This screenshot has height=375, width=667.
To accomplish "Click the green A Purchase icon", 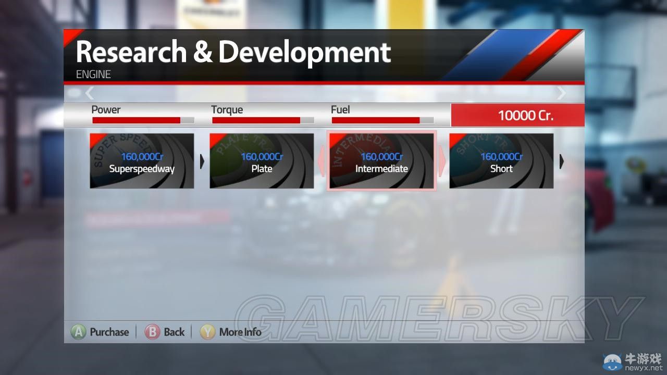I will pyautogui.click(x=79, y=332).
